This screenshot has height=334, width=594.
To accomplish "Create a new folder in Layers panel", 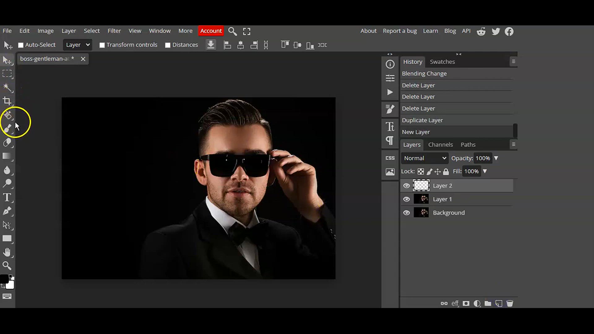I will [x=488, y=303].
